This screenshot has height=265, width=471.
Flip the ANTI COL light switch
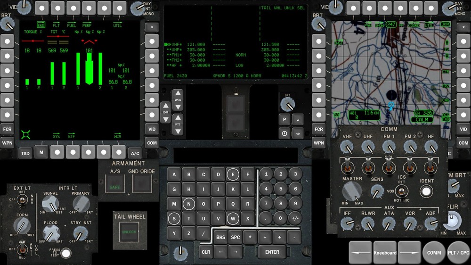[22, 249]
